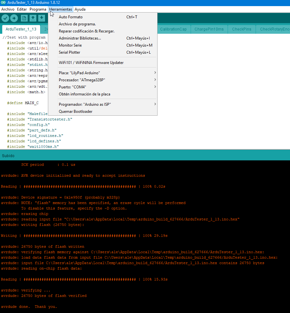This screenshot has height=313, width=290.
Task: Click the Device signature = 0x1e950f line
Action: click(60, 197)
